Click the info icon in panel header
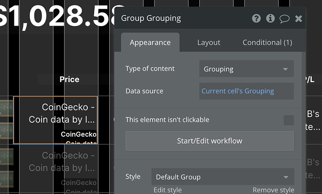 click(270, 19)
